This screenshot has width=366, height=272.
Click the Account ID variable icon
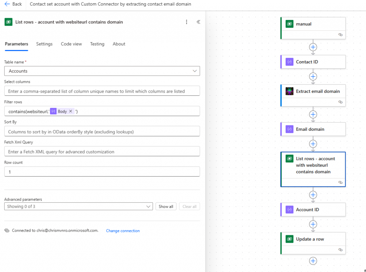pyautogui.click(x=290, y=210)
